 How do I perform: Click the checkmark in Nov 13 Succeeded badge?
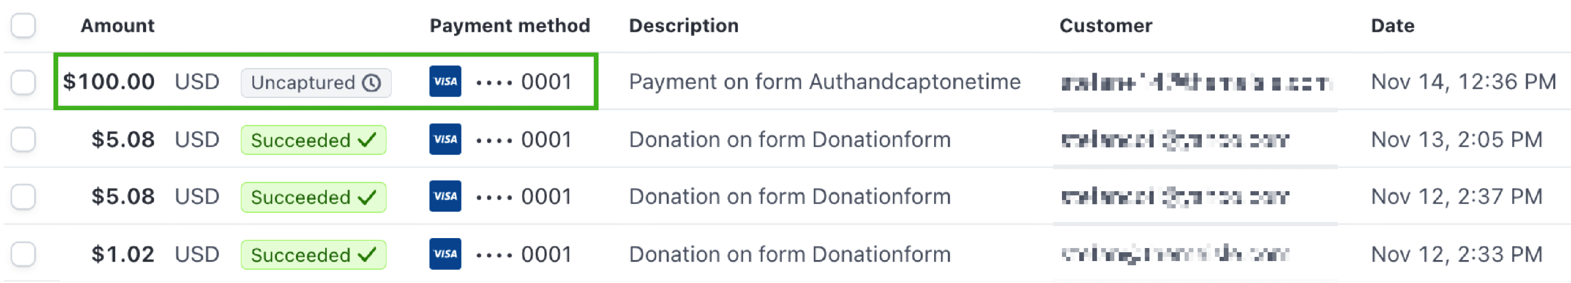point(367,140)
